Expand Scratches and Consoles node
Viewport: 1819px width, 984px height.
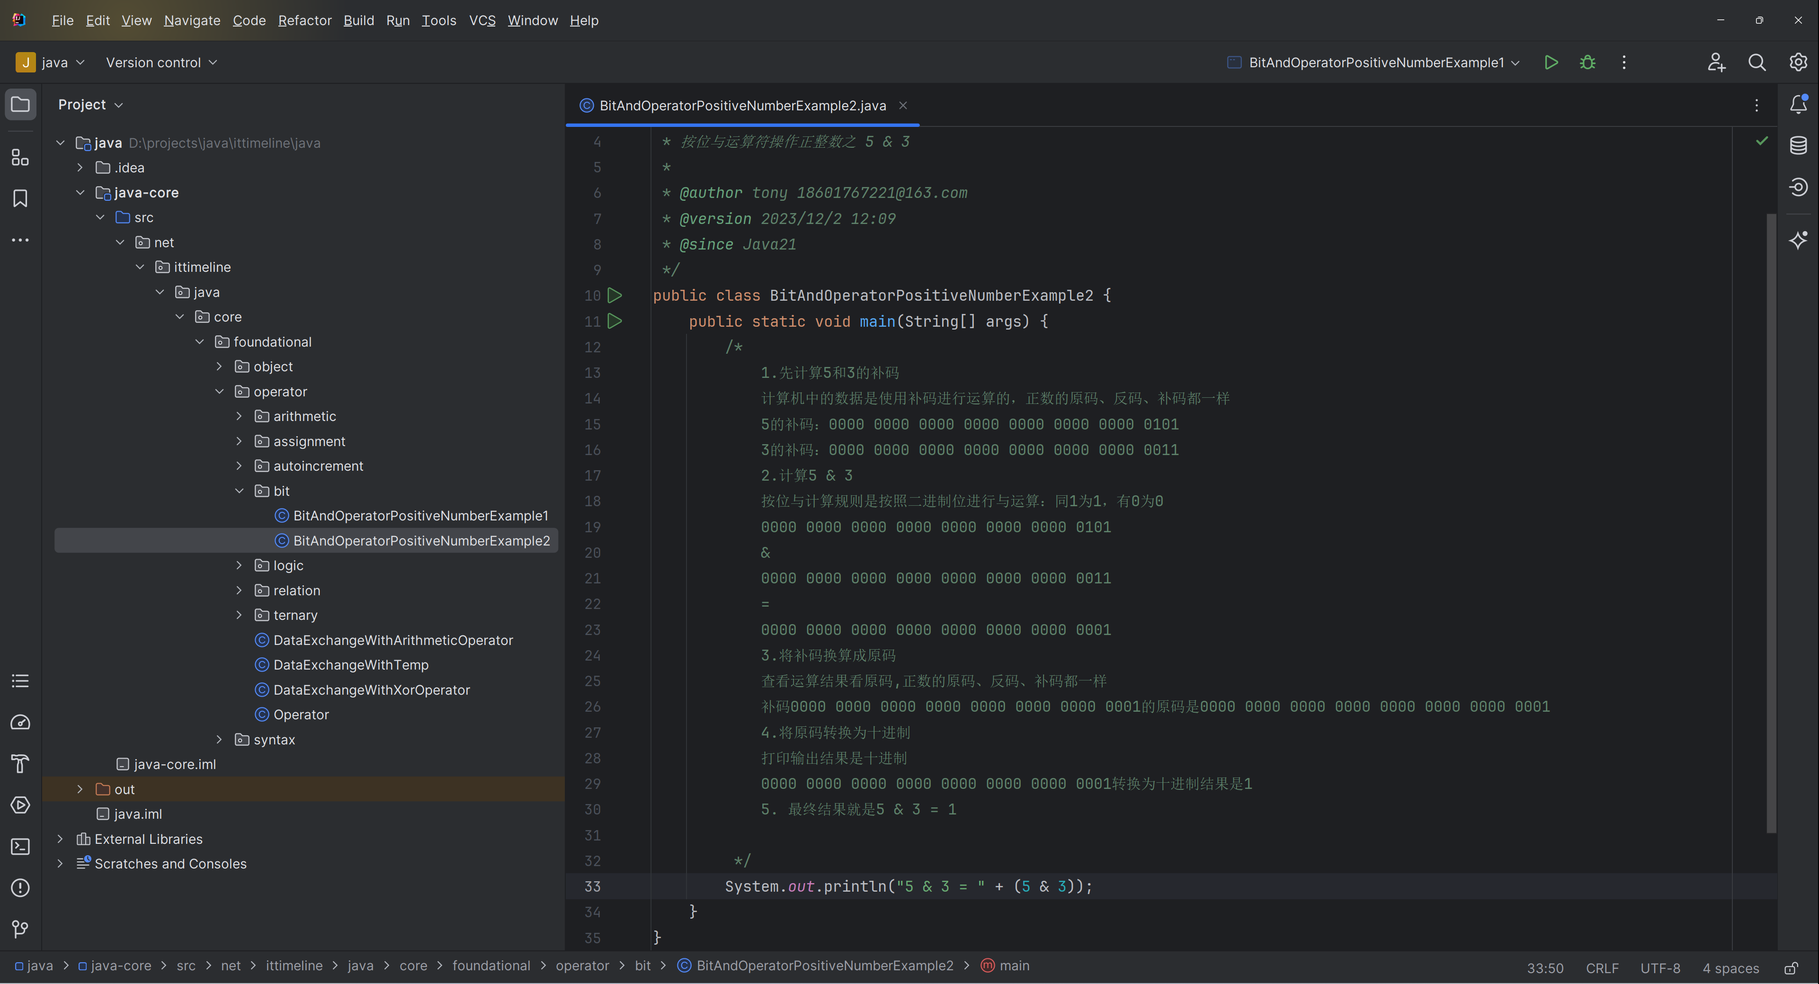point(61,864)
